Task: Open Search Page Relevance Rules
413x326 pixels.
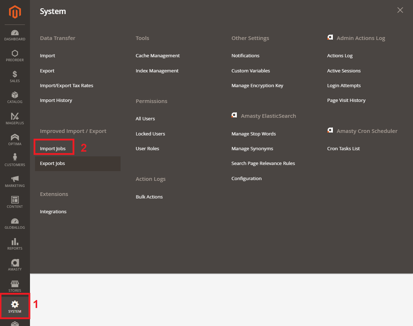Action: click(x=263, y=163)
